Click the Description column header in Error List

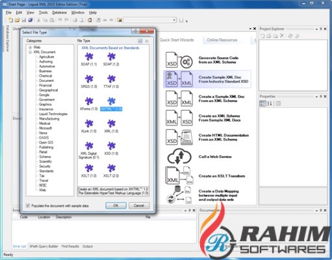(x=64, y=217)
